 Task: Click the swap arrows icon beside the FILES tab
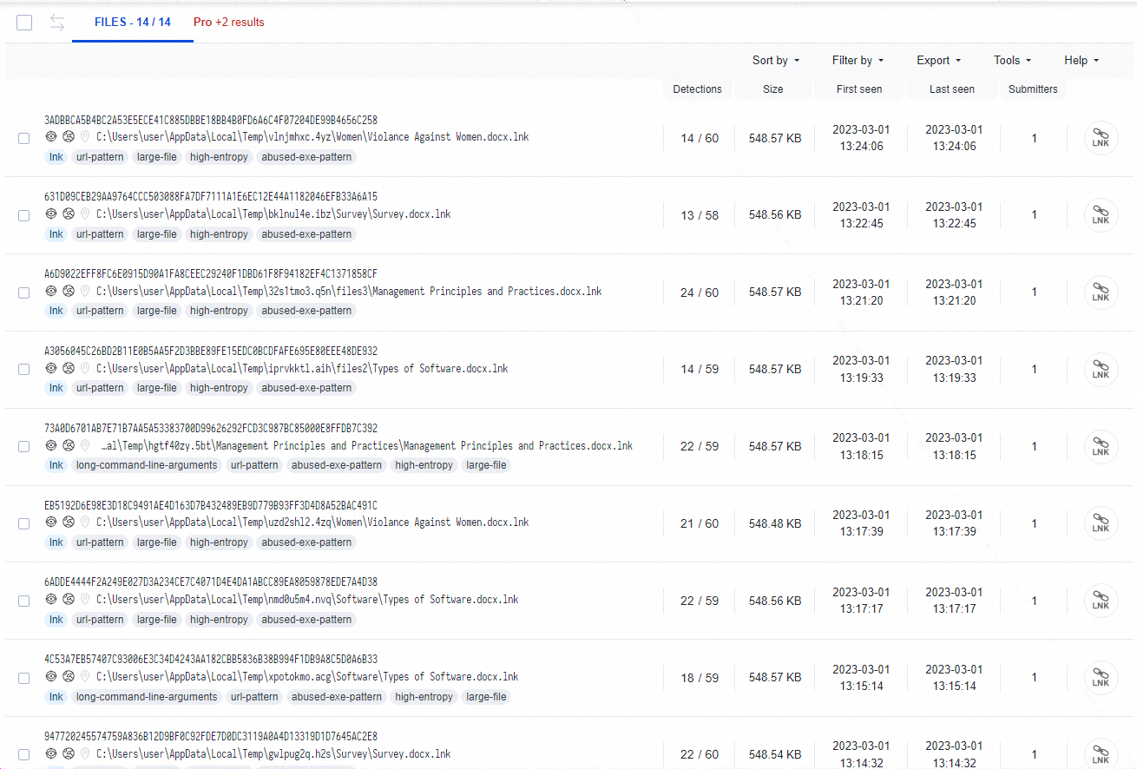pyautogui.click(x=57, y=23)
